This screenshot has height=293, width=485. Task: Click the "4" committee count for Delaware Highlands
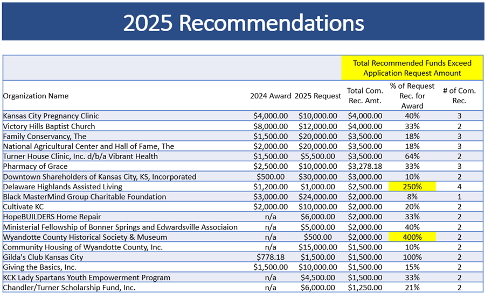(x=459, y=187)
